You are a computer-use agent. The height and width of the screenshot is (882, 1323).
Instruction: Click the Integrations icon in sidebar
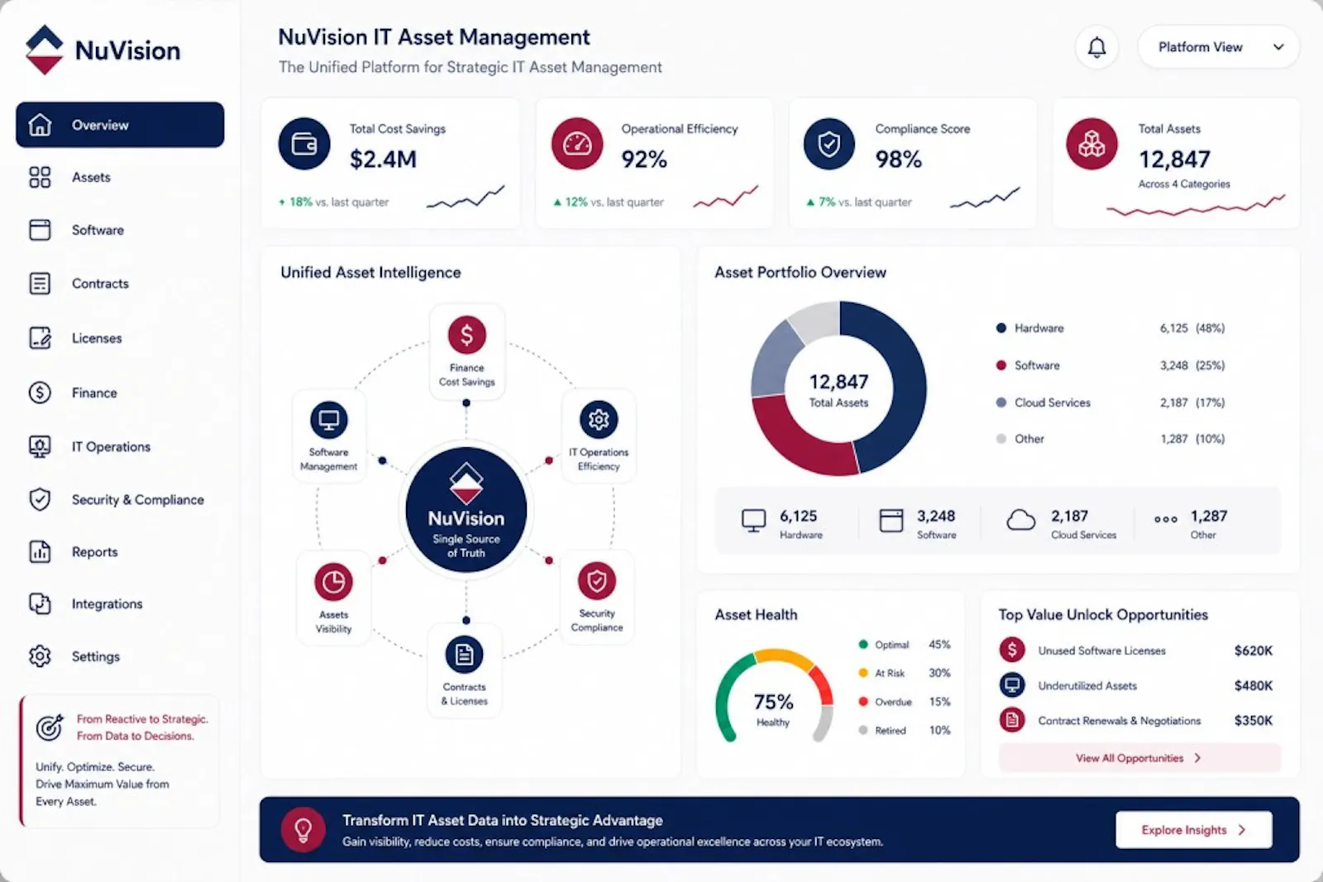[x=40, y=603]
